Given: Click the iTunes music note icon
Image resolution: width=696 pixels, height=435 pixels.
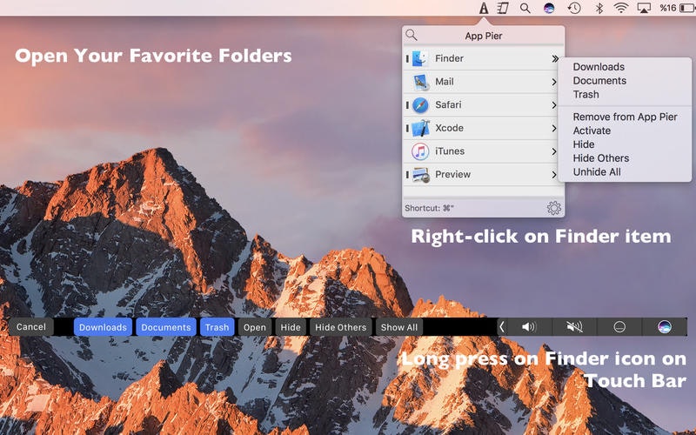Looking at the screenshot, I should (420, 151).
